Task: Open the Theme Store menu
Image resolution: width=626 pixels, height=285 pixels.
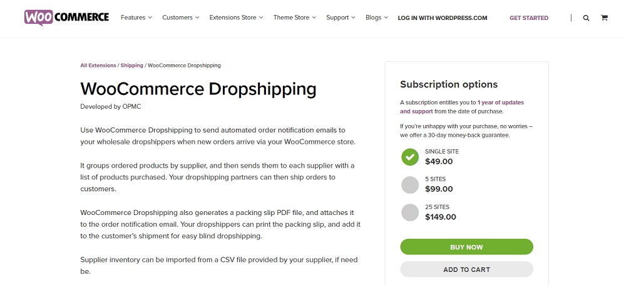Action: click(294, 17)
